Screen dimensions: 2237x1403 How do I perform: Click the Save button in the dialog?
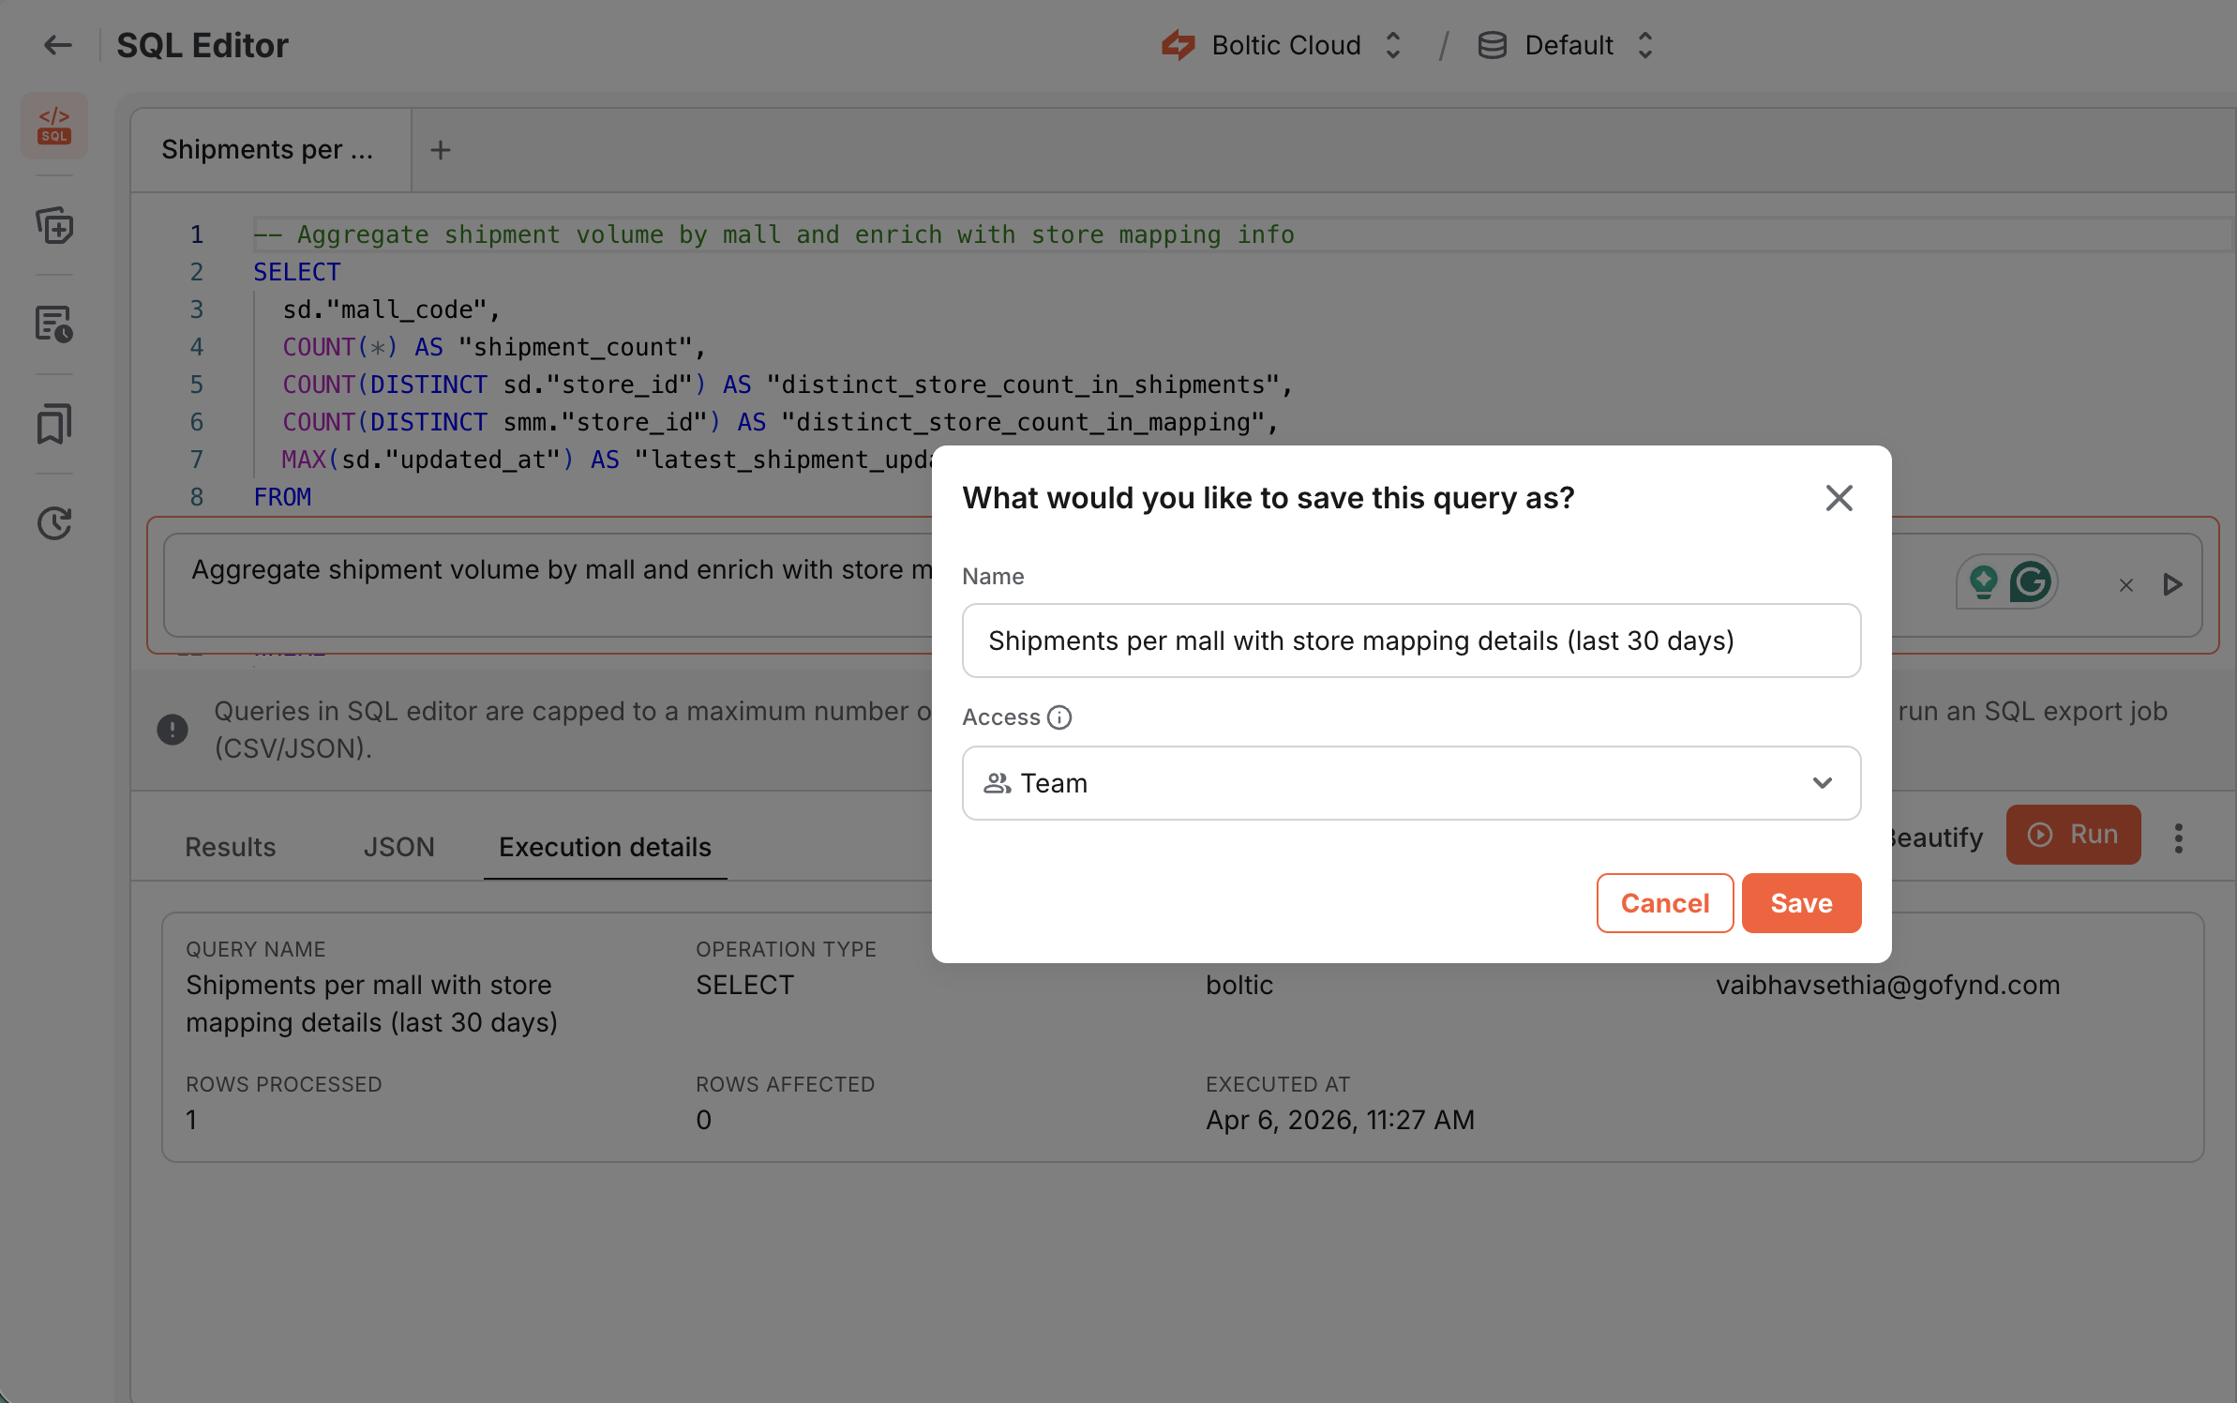point(1801,903)
